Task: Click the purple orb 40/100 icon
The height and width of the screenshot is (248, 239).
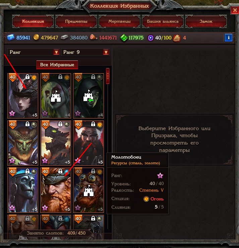Action: click(x=151, y=38)
